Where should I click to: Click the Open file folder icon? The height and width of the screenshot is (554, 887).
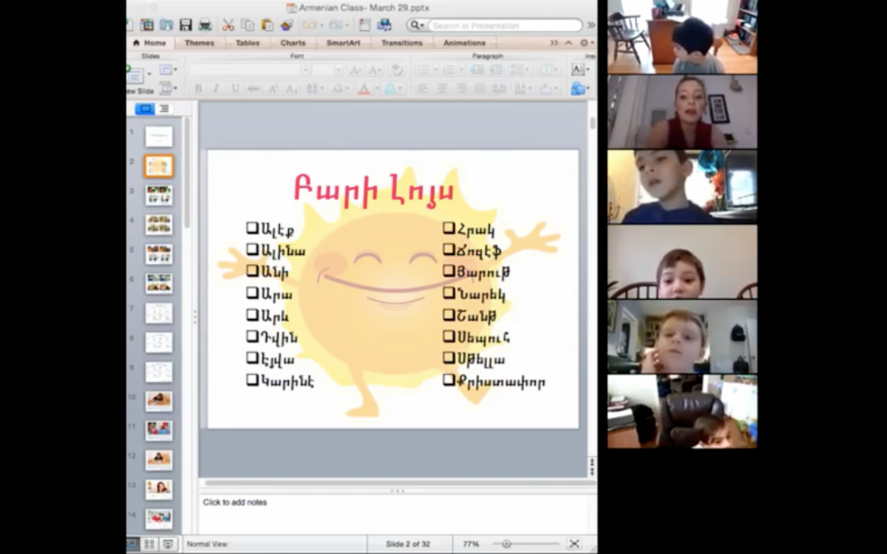pyautogui.click(x=166, y=25)
